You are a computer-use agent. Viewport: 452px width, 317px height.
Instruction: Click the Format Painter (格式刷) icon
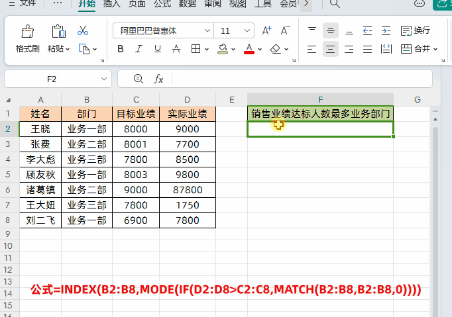28,31
